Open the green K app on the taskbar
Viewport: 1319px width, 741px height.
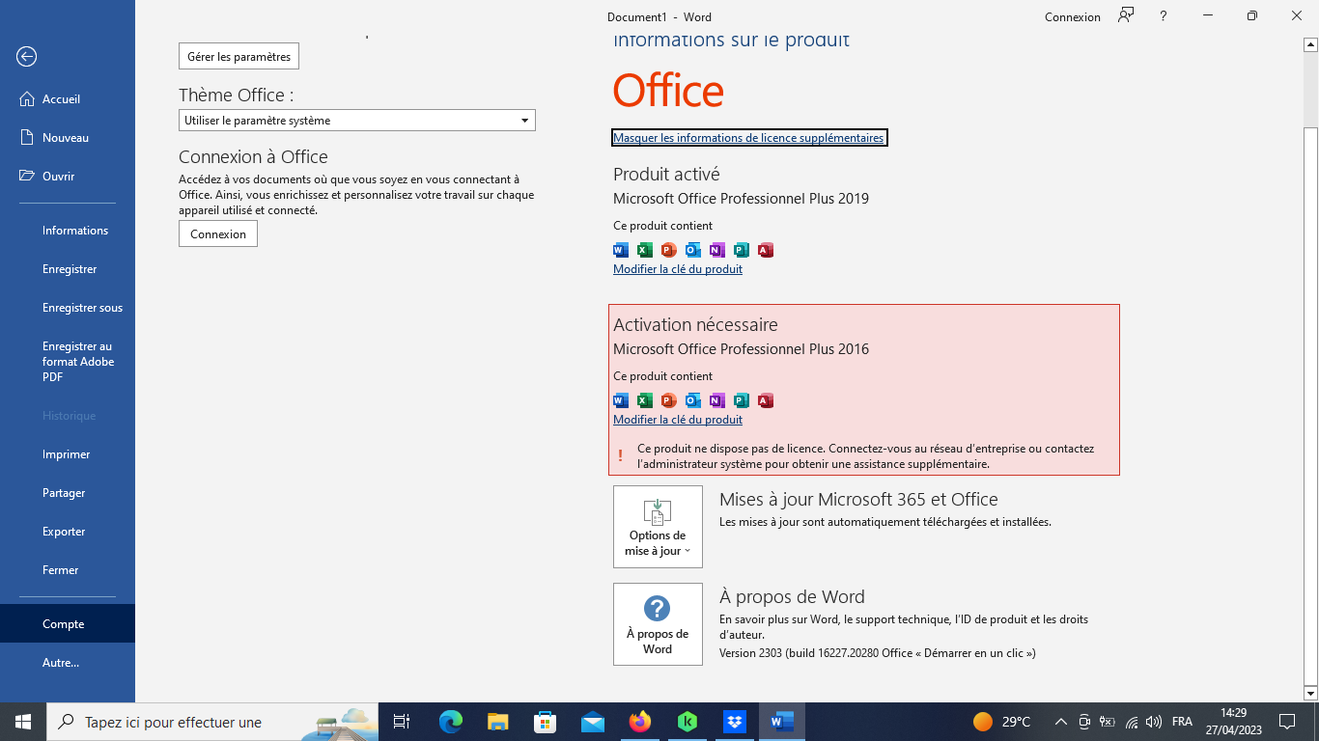click(688, 722)
